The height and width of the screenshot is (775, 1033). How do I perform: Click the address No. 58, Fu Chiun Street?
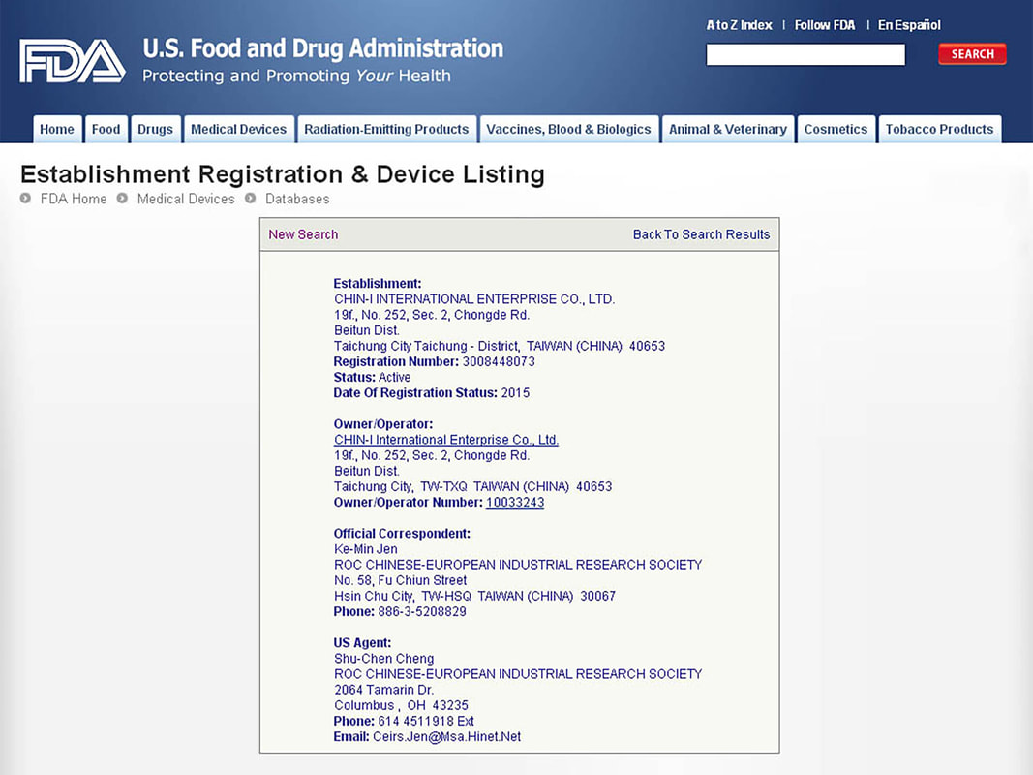(x=401, y=580)
